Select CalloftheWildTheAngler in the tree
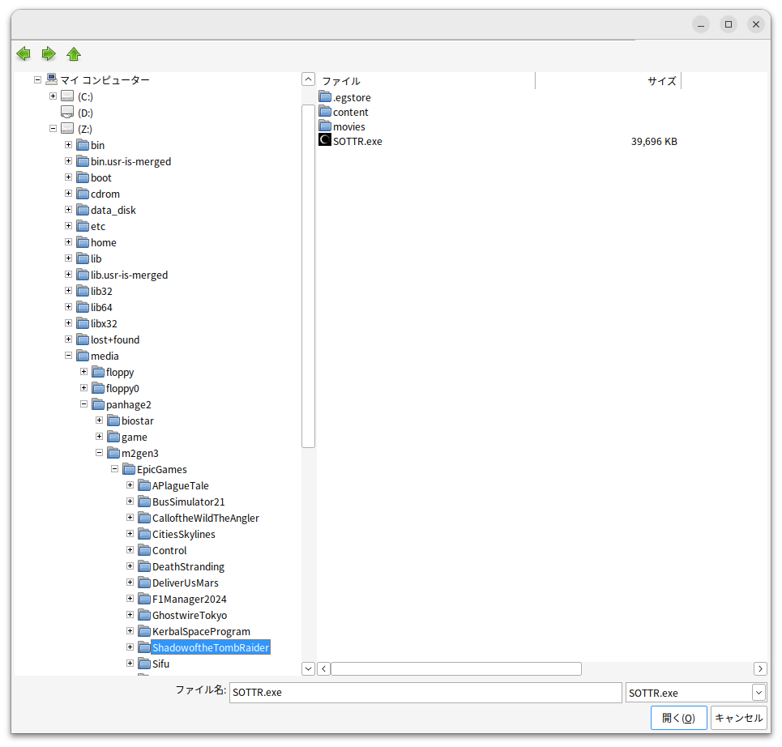 click(x=206, y=518)
